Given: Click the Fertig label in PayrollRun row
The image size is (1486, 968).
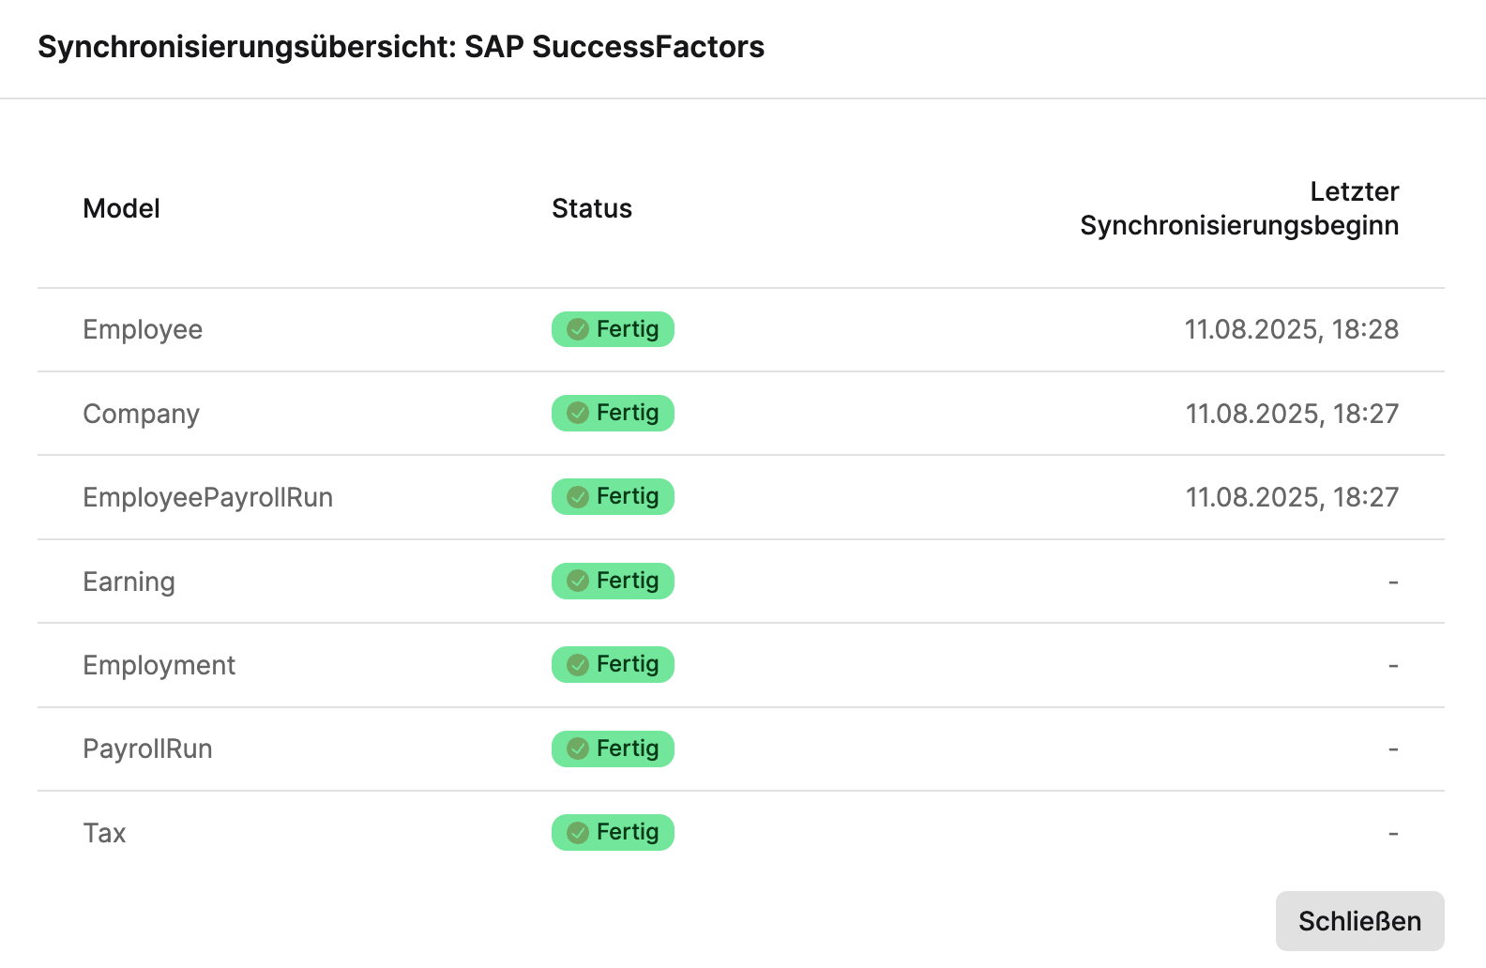Looking at the screenshot, I should coord(628,749).
